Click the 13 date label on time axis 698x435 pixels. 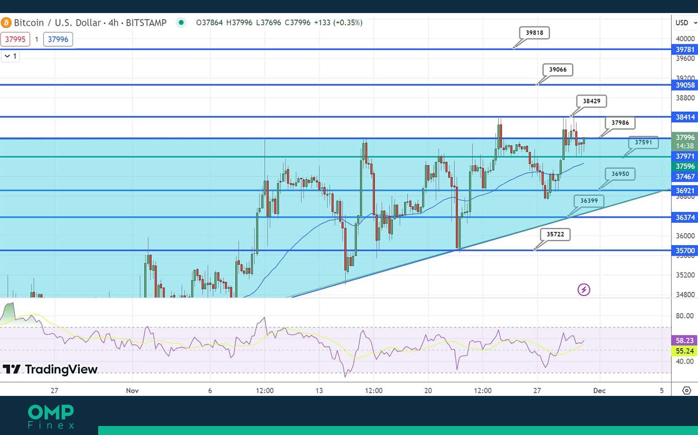[x=319, y=391]
